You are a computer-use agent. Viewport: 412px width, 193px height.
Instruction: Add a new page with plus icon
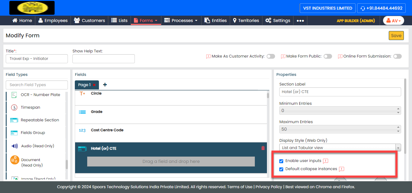pos(105,85)
